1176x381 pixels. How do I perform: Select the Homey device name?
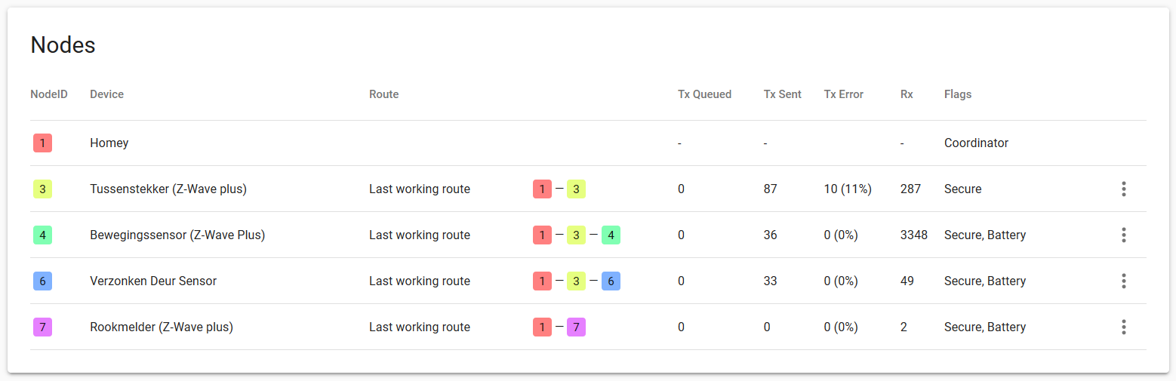click(x=109, y=143)
